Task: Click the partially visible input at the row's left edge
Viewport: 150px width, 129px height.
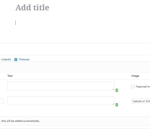Action: (x=2, y=101)
